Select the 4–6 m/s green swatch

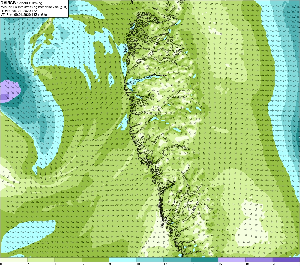point(68,259)
